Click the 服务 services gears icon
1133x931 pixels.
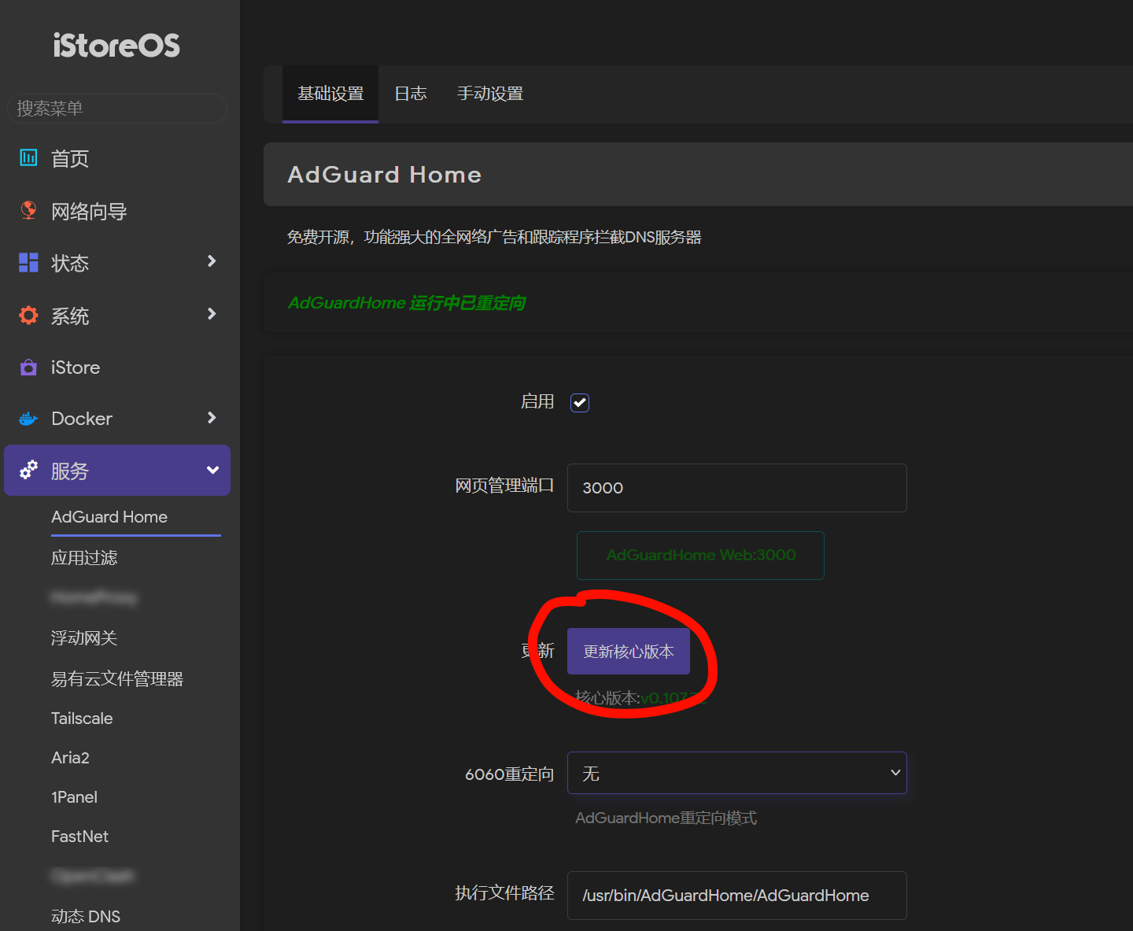28,471
